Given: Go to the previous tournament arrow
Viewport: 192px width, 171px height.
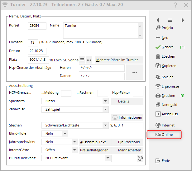Looking at the screenshot, I should [158, 20].
